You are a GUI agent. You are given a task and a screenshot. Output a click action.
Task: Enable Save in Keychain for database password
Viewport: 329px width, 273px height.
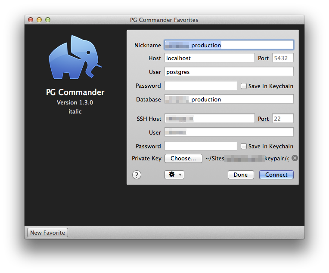click(243, 86)
